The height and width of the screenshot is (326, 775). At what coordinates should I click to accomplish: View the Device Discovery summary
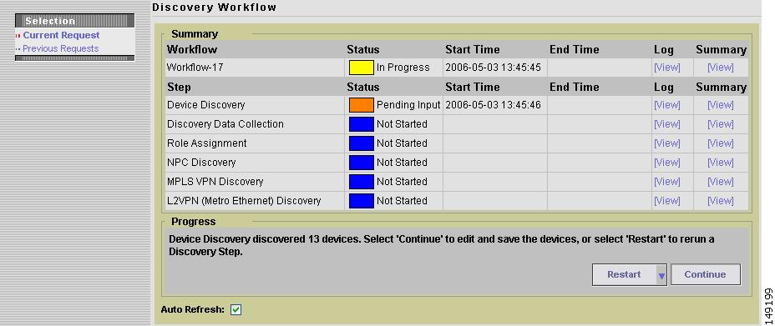coord(721,105)
